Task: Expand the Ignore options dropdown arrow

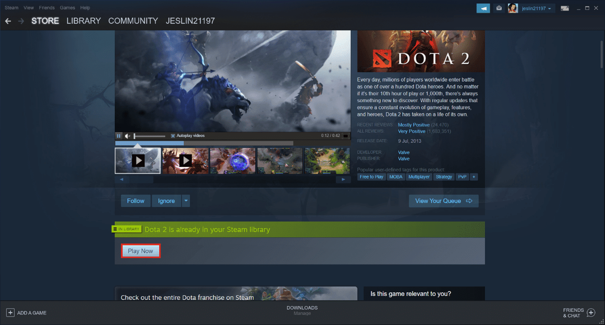Action: (x=186, y=201)
